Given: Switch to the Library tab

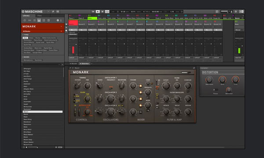Looking at the screenshot, I should 26,16.
